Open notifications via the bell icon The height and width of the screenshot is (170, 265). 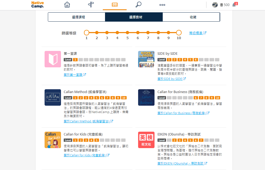pyautogui.click(x=234, y=5)
